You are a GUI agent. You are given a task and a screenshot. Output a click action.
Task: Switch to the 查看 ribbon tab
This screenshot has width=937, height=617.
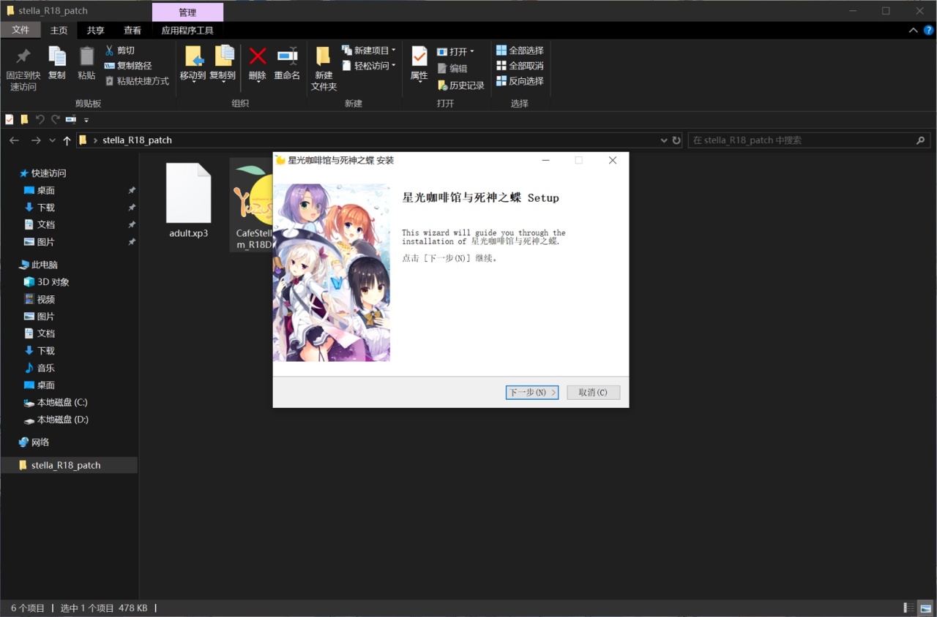click(132, 30)
